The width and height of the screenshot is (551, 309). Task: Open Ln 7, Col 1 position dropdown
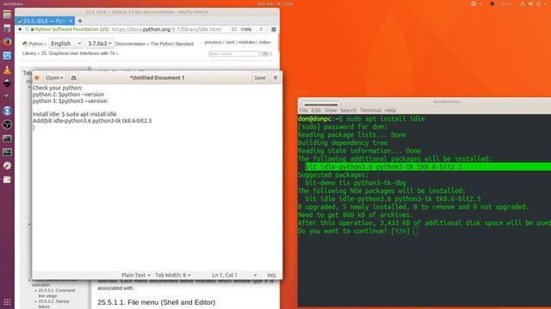tap(234, 276)
